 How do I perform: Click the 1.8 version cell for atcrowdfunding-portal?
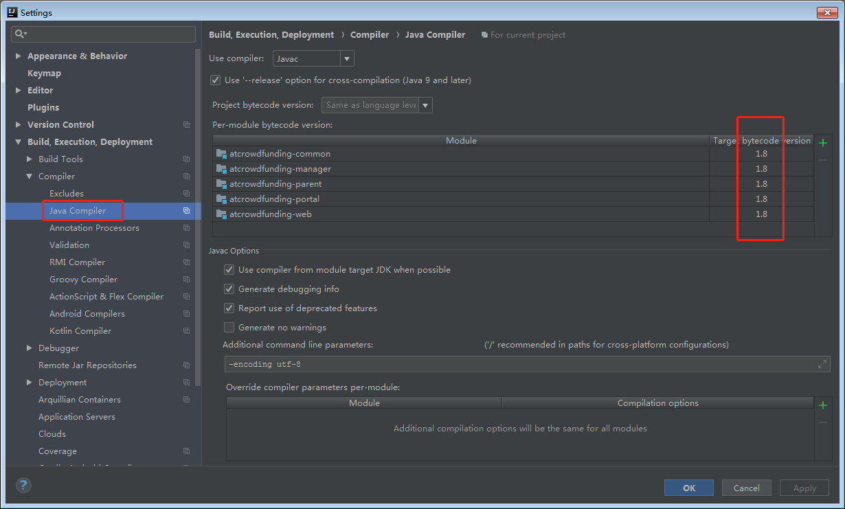[x=762, y=199]
